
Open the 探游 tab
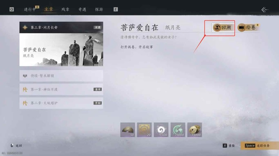click(99, 9)
